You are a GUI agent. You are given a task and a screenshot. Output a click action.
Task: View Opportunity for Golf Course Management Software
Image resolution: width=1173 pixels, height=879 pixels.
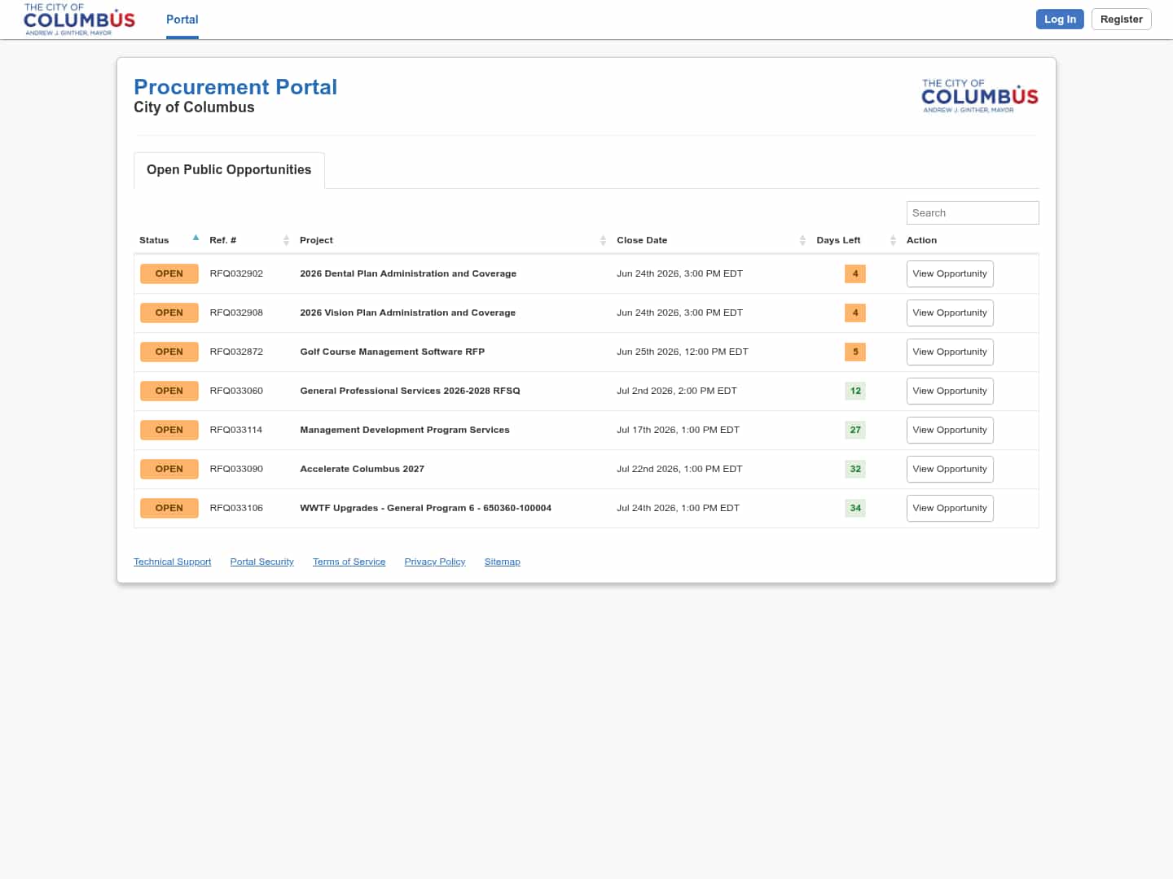point(950,352)
